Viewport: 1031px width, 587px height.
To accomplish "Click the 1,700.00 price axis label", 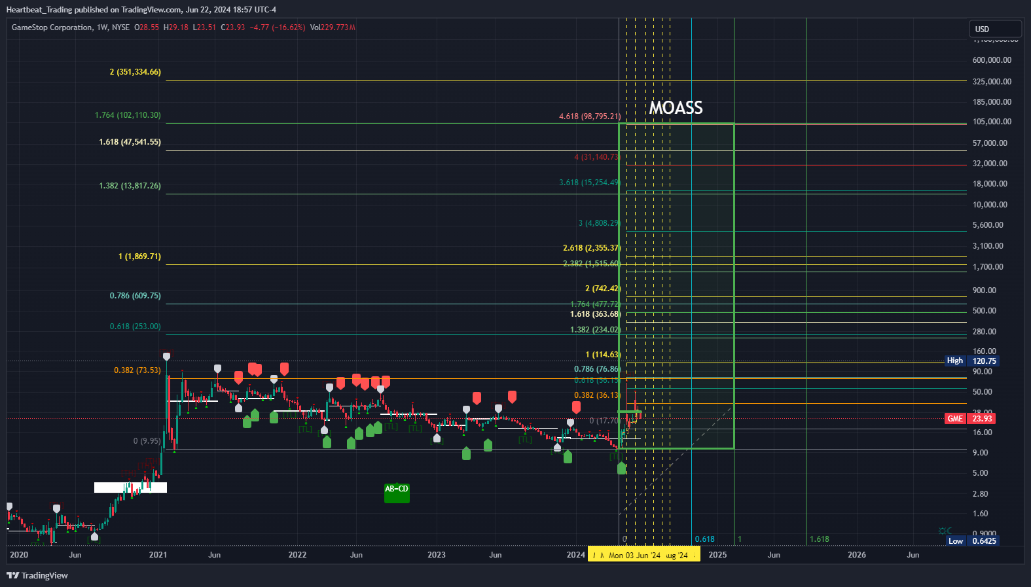I will [988, 267].
